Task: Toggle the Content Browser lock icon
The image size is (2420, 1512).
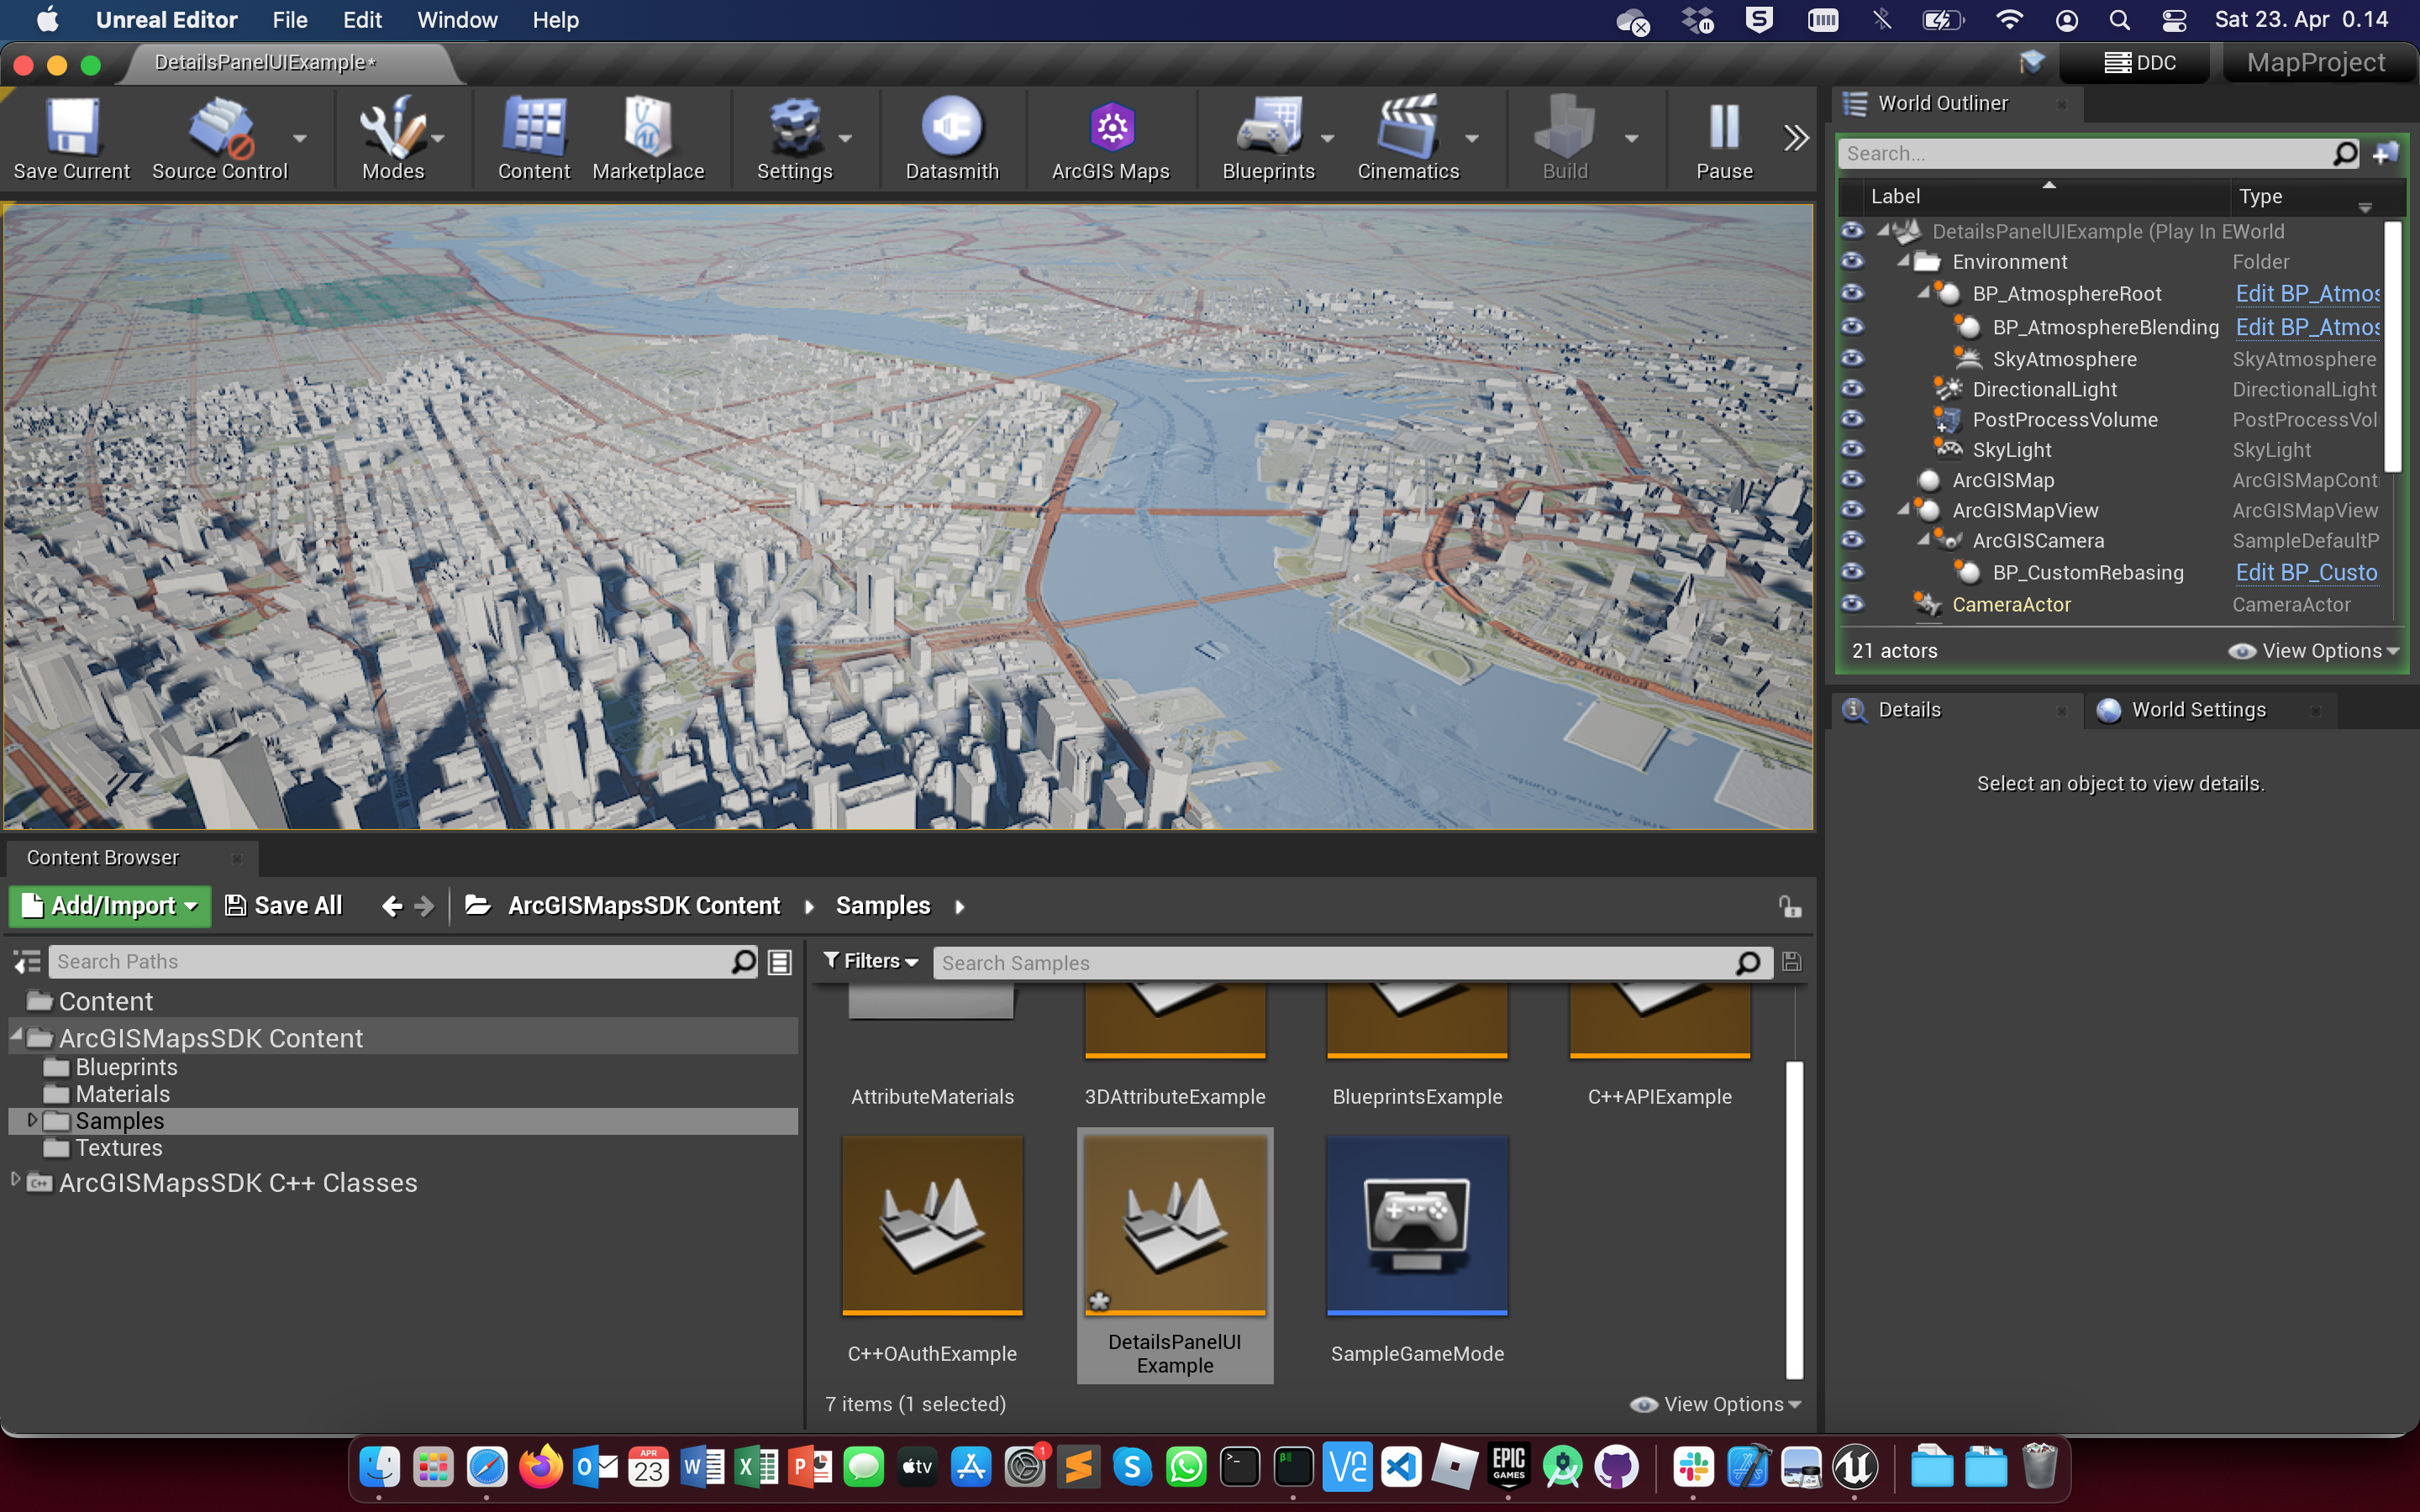Action: [1790, 907]
